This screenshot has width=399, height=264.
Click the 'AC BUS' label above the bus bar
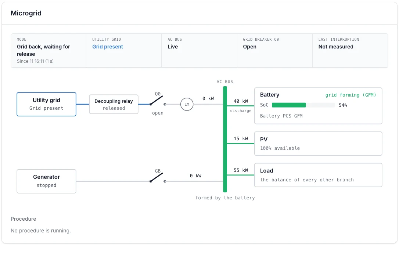pos(225,82)
